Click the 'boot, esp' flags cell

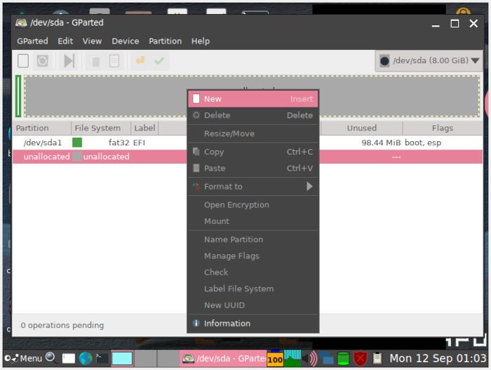pos(423,143)
